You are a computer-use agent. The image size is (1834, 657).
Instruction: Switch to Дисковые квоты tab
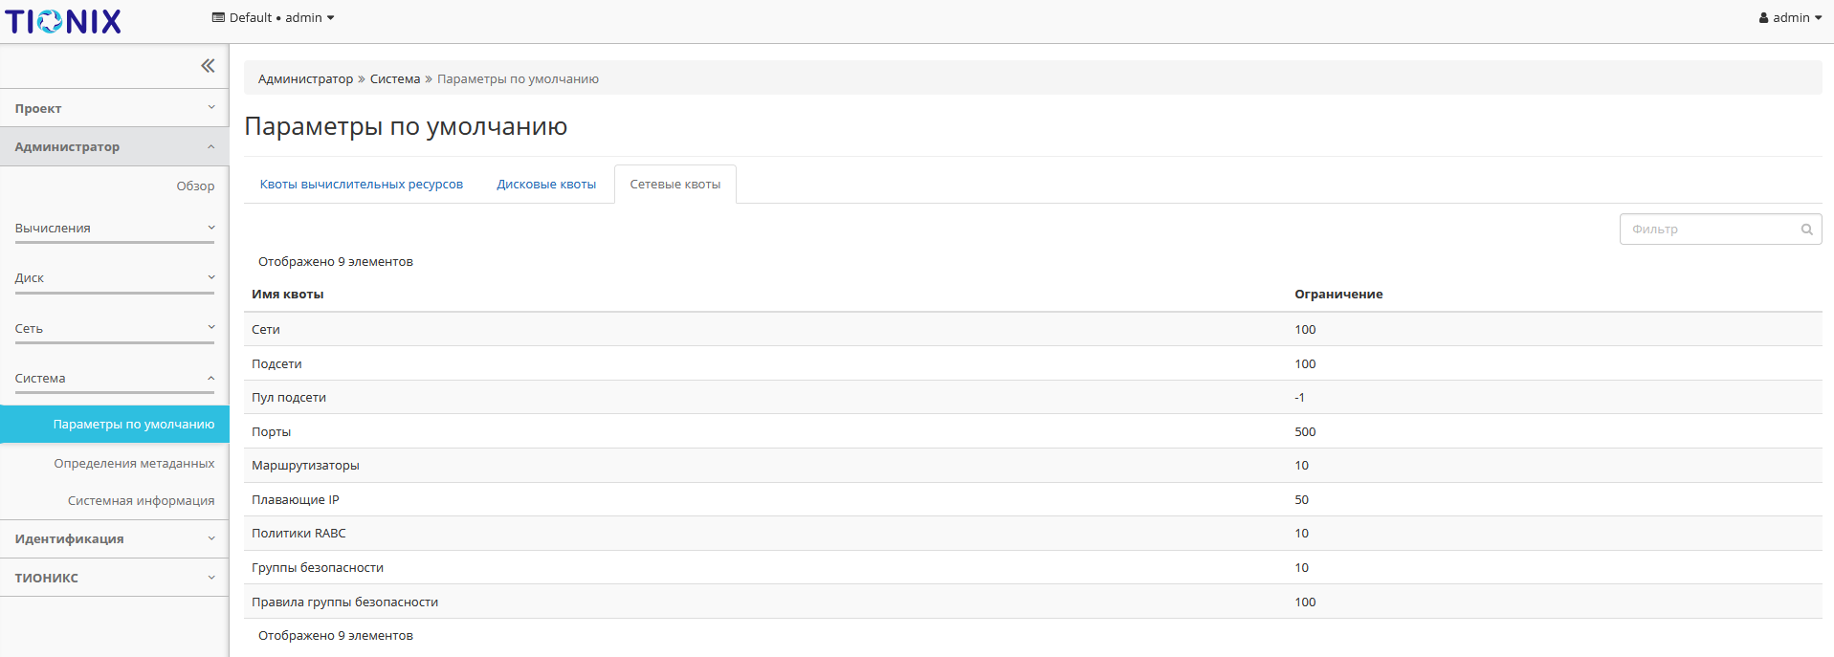546,185
